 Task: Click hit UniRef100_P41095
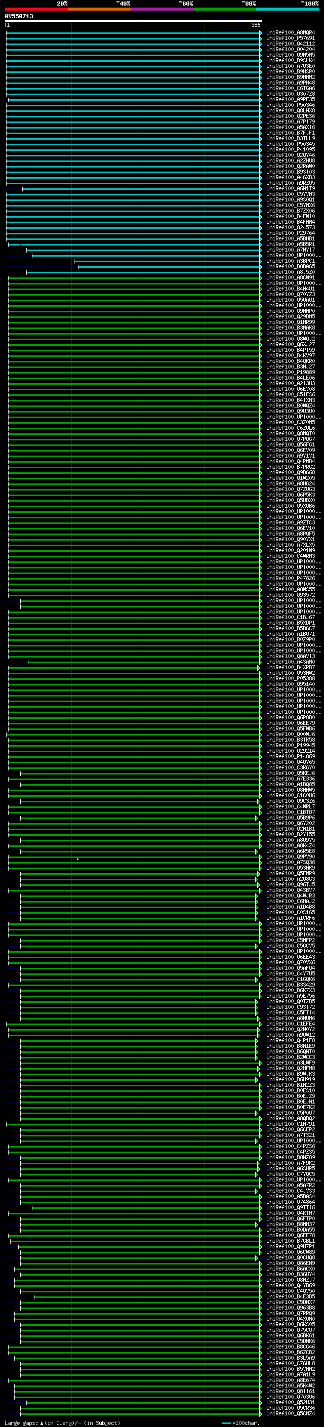pyautogui.click(x=290, y=149)
